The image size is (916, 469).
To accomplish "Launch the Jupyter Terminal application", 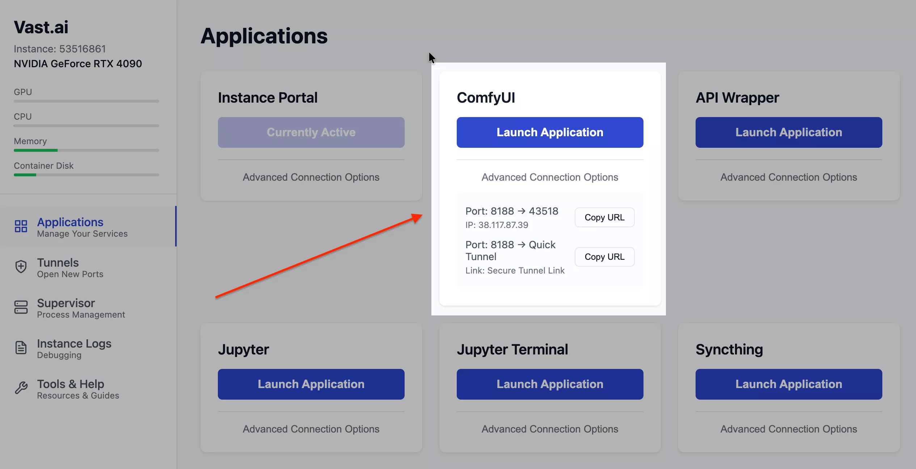I will pyautogui.click(x=550, y=384).
